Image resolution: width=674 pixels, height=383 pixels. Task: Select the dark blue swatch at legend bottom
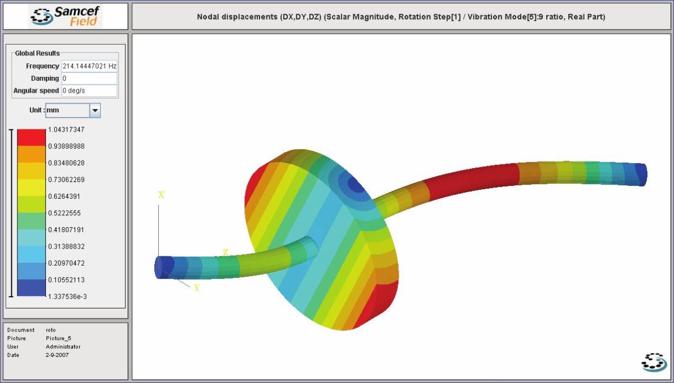click(x=31, y=288)
